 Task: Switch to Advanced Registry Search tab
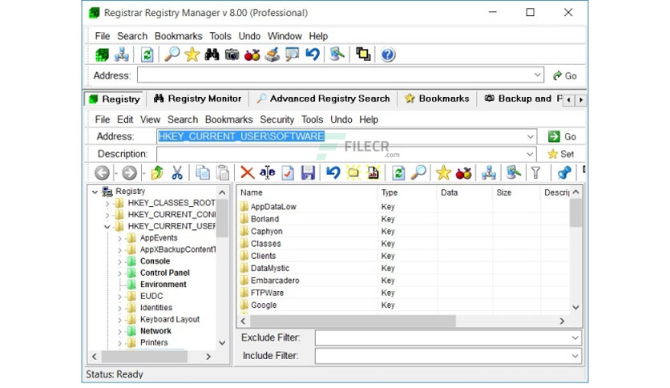324,99
